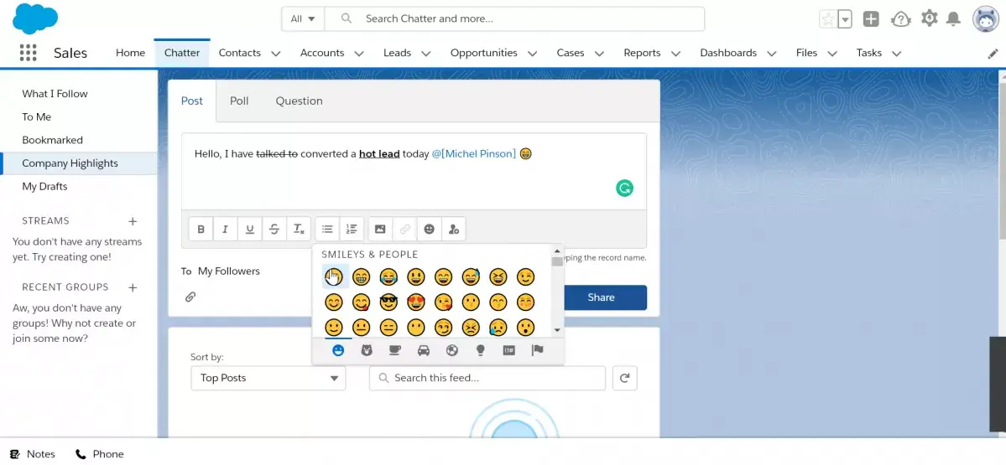1006x465 pixels.
Task: Expand the Leads tab chevron
Action: 426,54
